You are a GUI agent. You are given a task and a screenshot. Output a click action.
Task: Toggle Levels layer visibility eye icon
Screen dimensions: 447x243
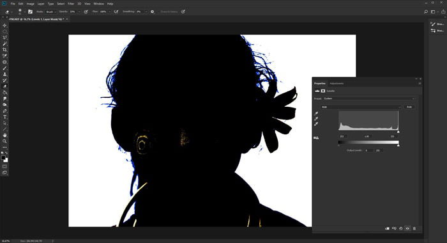407,228
